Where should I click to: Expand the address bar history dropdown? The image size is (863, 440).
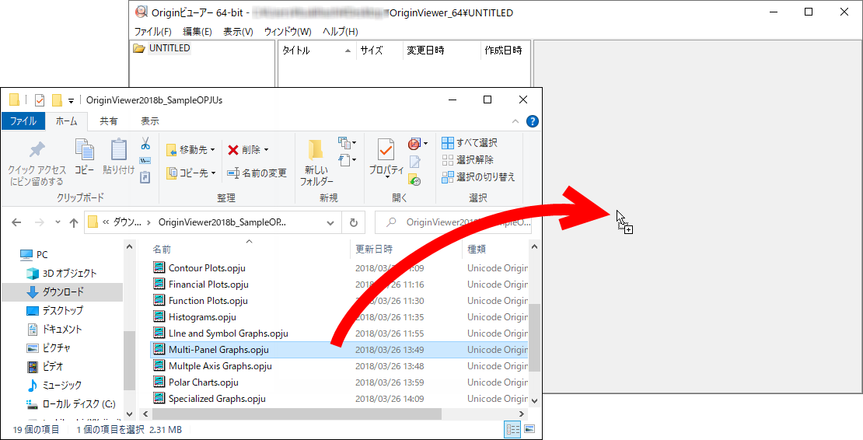(x=330, y=223)
